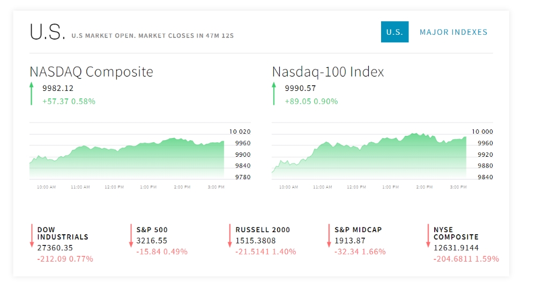
Task: Switch to the Major Indexes tab
Action: pyautogui.click(x=453, y=32)
